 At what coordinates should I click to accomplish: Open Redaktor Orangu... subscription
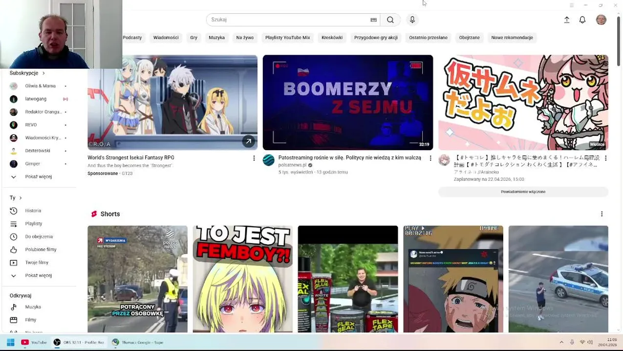39,112
